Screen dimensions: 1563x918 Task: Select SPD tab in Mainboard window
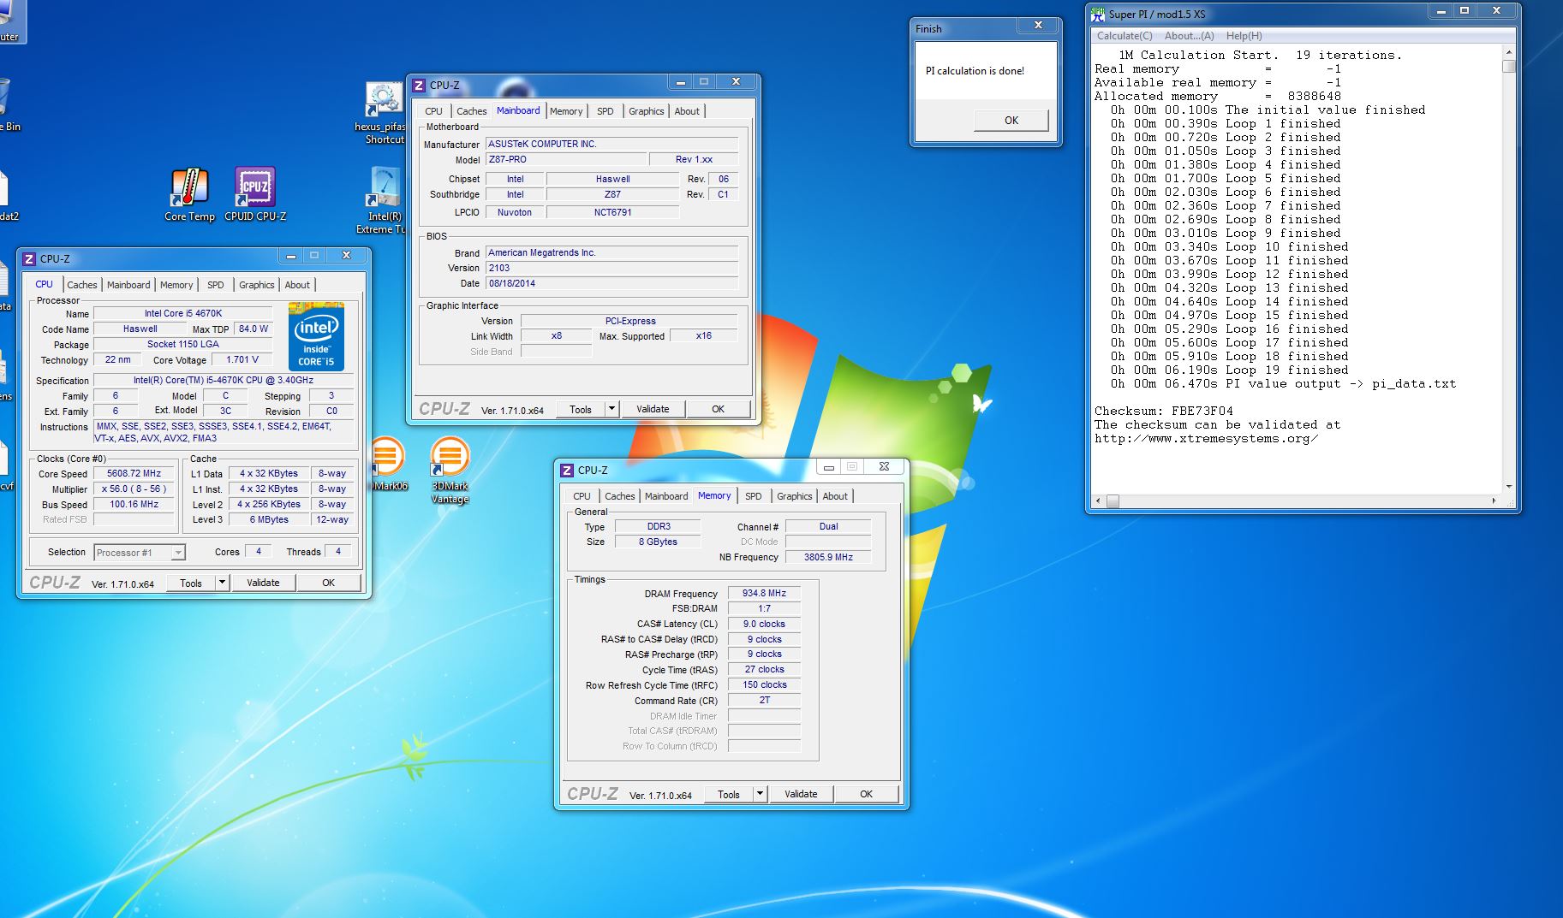tap(605, 111)
